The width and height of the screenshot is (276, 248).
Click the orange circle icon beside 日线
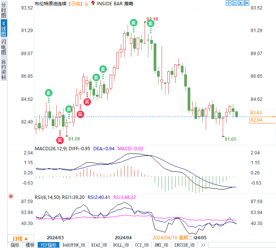pyautogui.click(x=86, y=4)
